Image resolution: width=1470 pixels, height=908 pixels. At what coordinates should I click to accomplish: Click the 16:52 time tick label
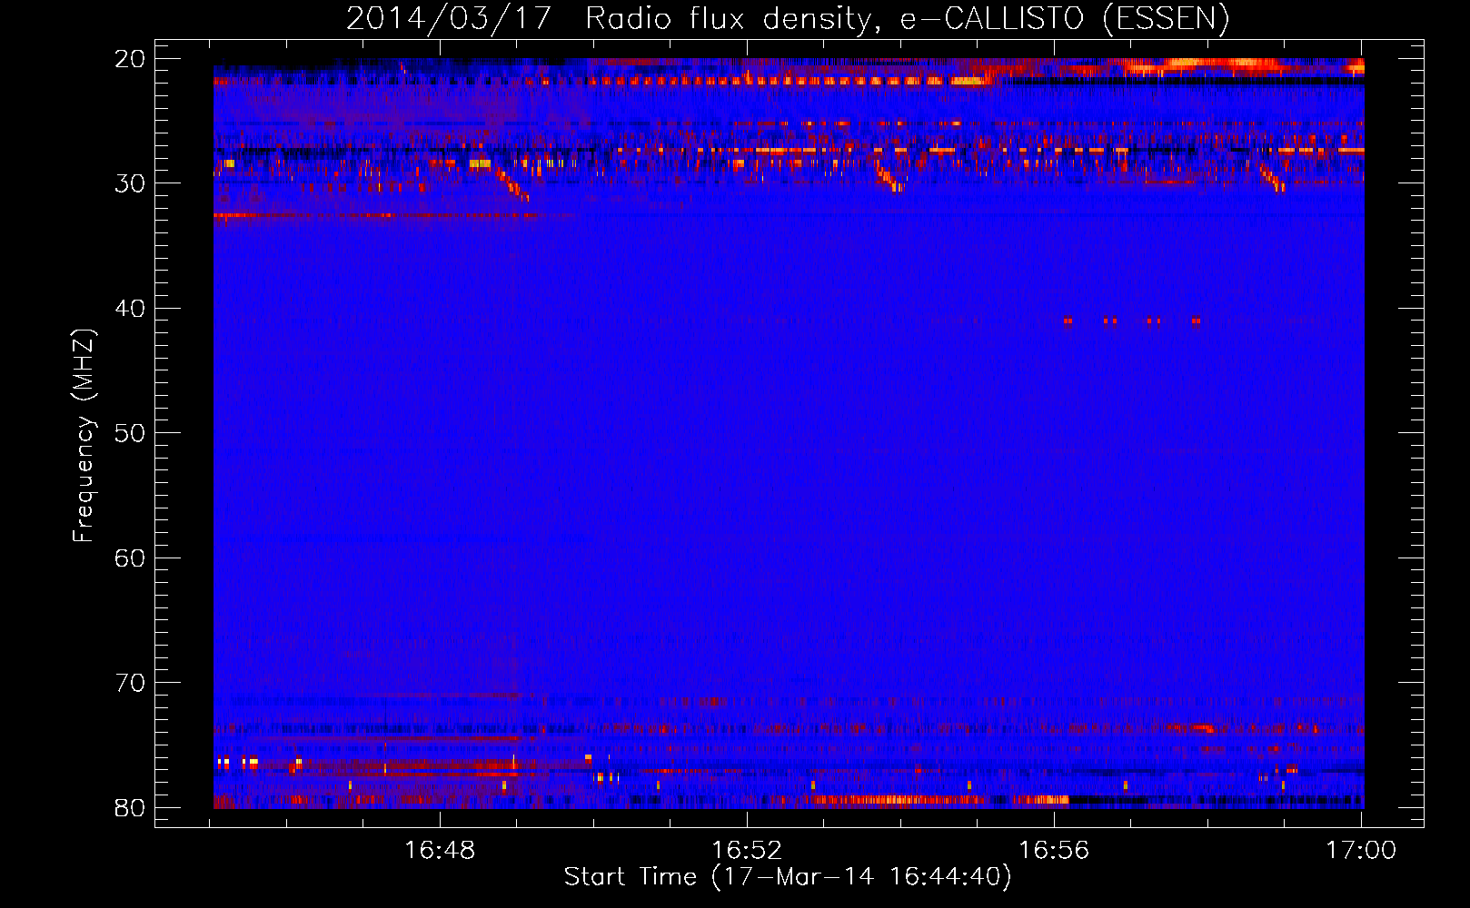point(747,850)
